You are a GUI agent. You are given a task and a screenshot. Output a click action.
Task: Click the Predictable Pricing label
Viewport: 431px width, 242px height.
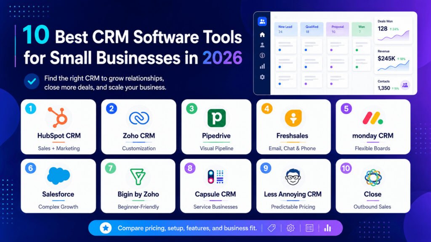point(293,207)
